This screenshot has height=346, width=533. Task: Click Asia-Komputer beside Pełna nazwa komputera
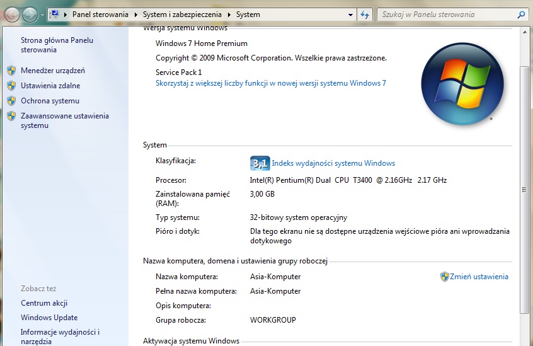pos(275,291)
